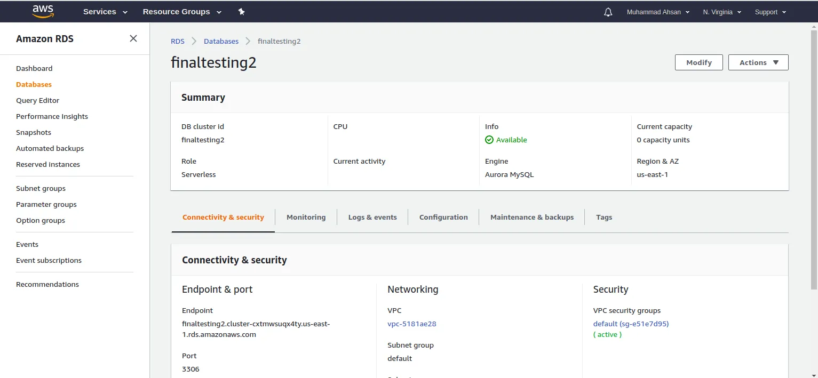Open Snapshots in the sidebar
The width and height of the screenshot is (818, 378).
coord(34,132)
